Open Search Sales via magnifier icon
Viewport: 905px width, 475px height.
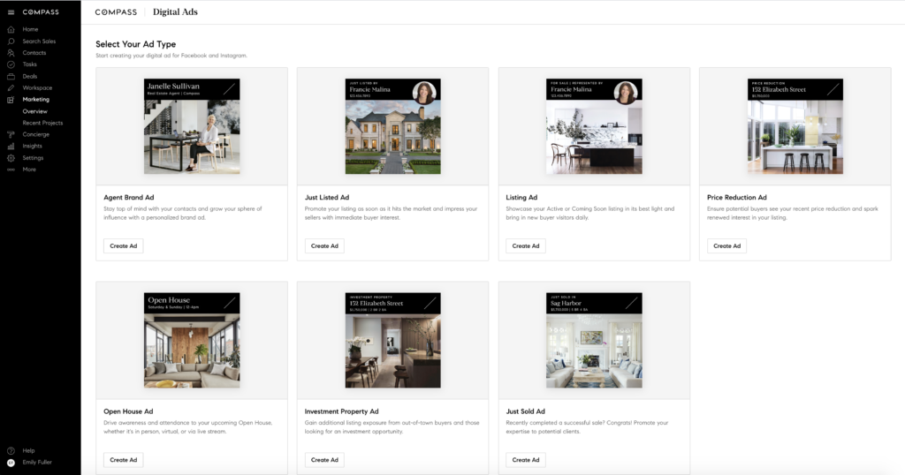(x=11, y=41)
